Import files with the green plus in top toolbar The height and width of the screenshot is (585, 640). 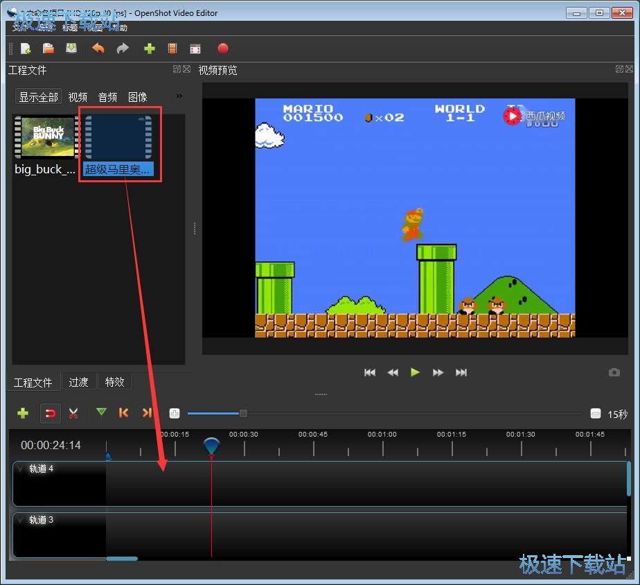pyautogui.click(x=150, y=49)
